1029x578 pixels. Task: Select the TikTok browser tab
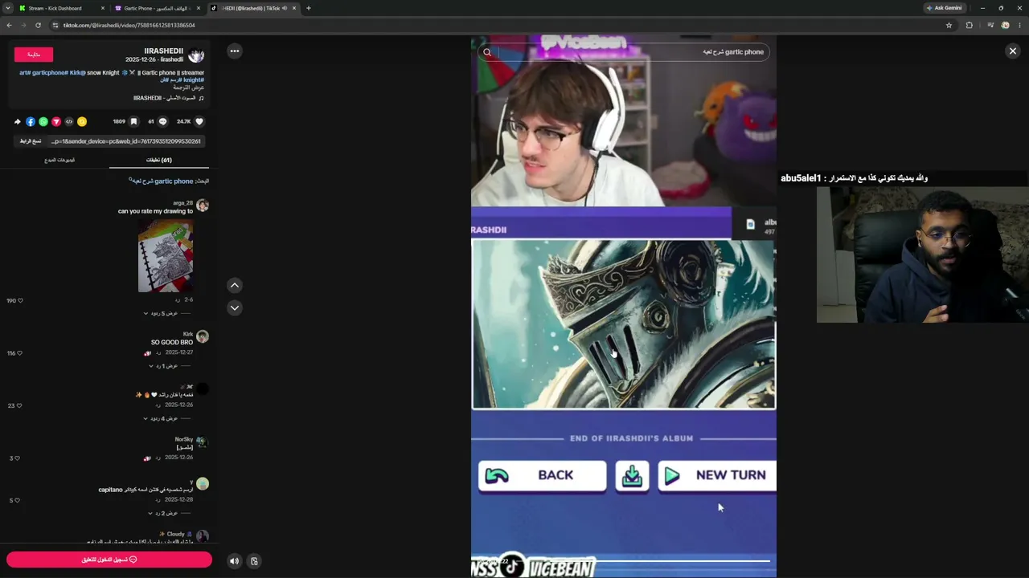[x=252, y=8]
